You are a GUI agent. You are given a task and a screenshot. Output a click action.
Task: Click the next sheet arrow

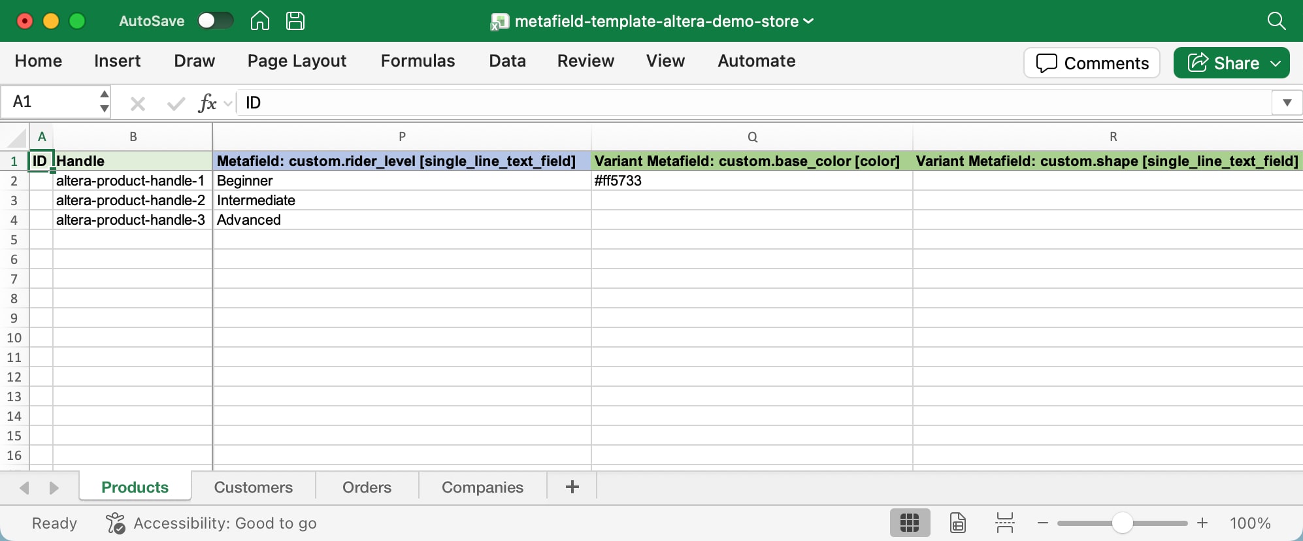coord(54,487)
